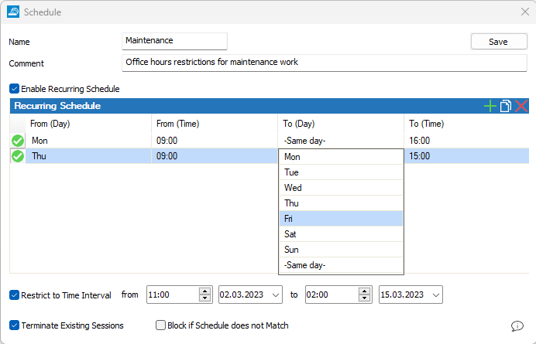
Task: Choose -Same day- in the dropdown list
Action: (341, 265)
